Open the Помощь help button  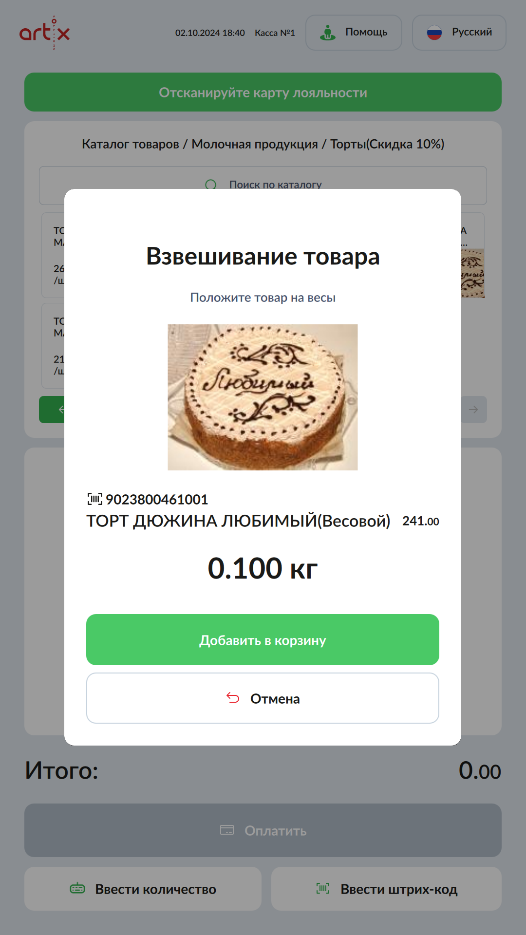(x=354, y=33)
